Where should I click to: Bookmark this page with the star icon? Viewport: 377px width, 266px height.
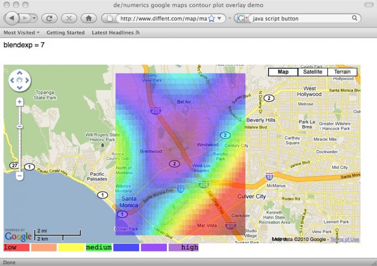(x=211, y=18)
